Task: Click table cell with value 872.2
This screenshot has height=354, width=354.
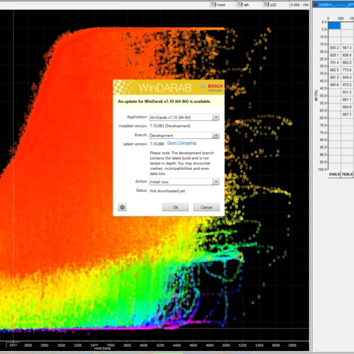Action: point(347,85)
